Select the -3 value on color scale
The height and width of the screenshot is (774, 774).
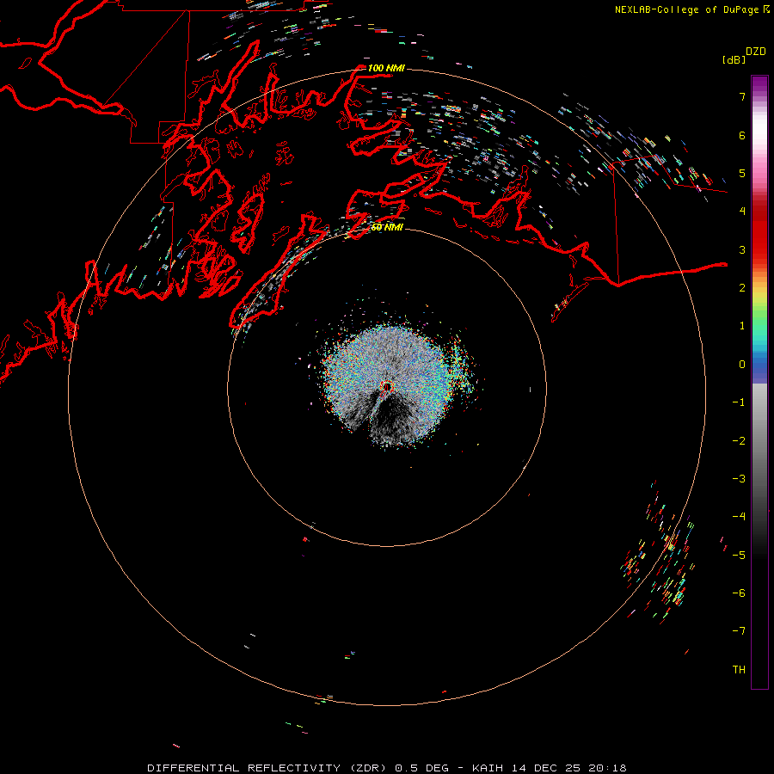pos(739,479)
